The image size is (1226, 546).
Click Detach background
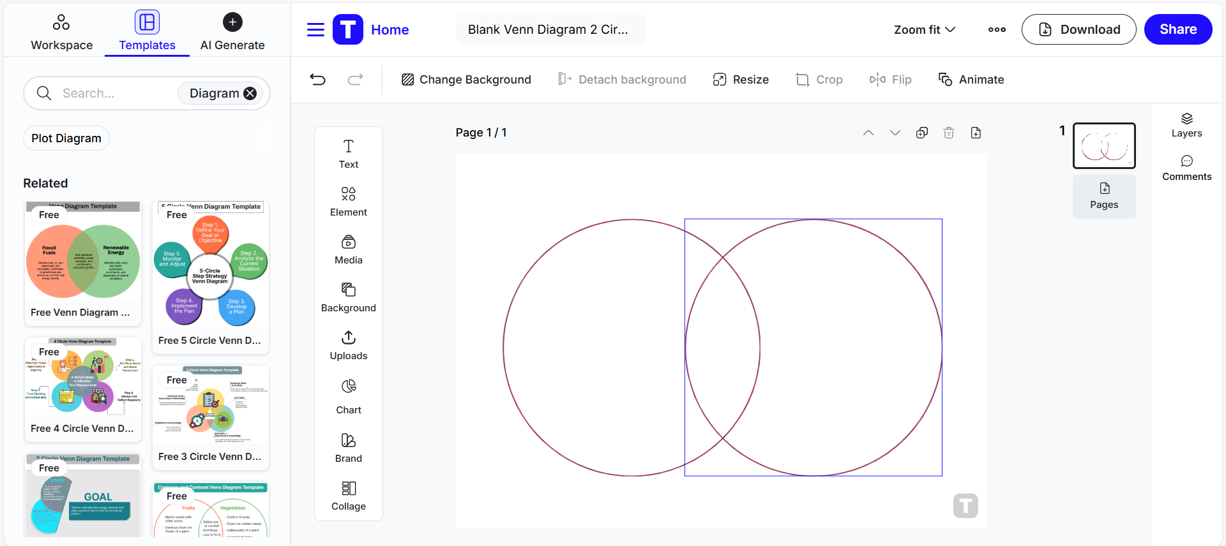coord(622,80)
